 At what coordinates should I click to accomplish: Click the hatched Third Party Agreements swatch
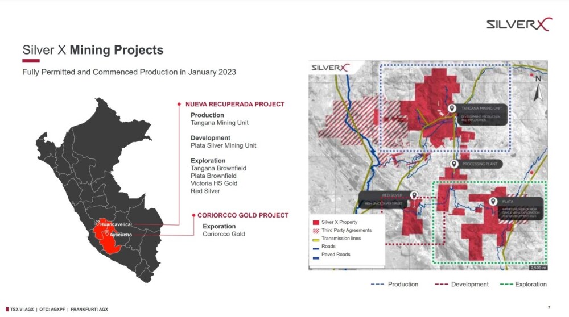point(316,231)
